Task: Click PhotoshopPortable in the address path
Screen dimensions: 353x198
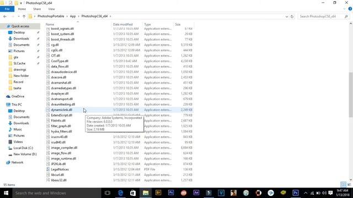Action: tap(51, 16)
